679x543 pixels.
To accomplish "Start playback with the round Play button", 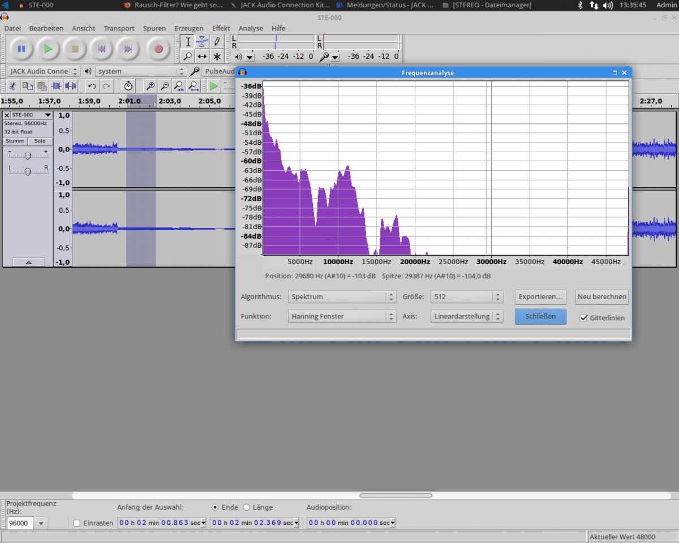I will [48, 49].
